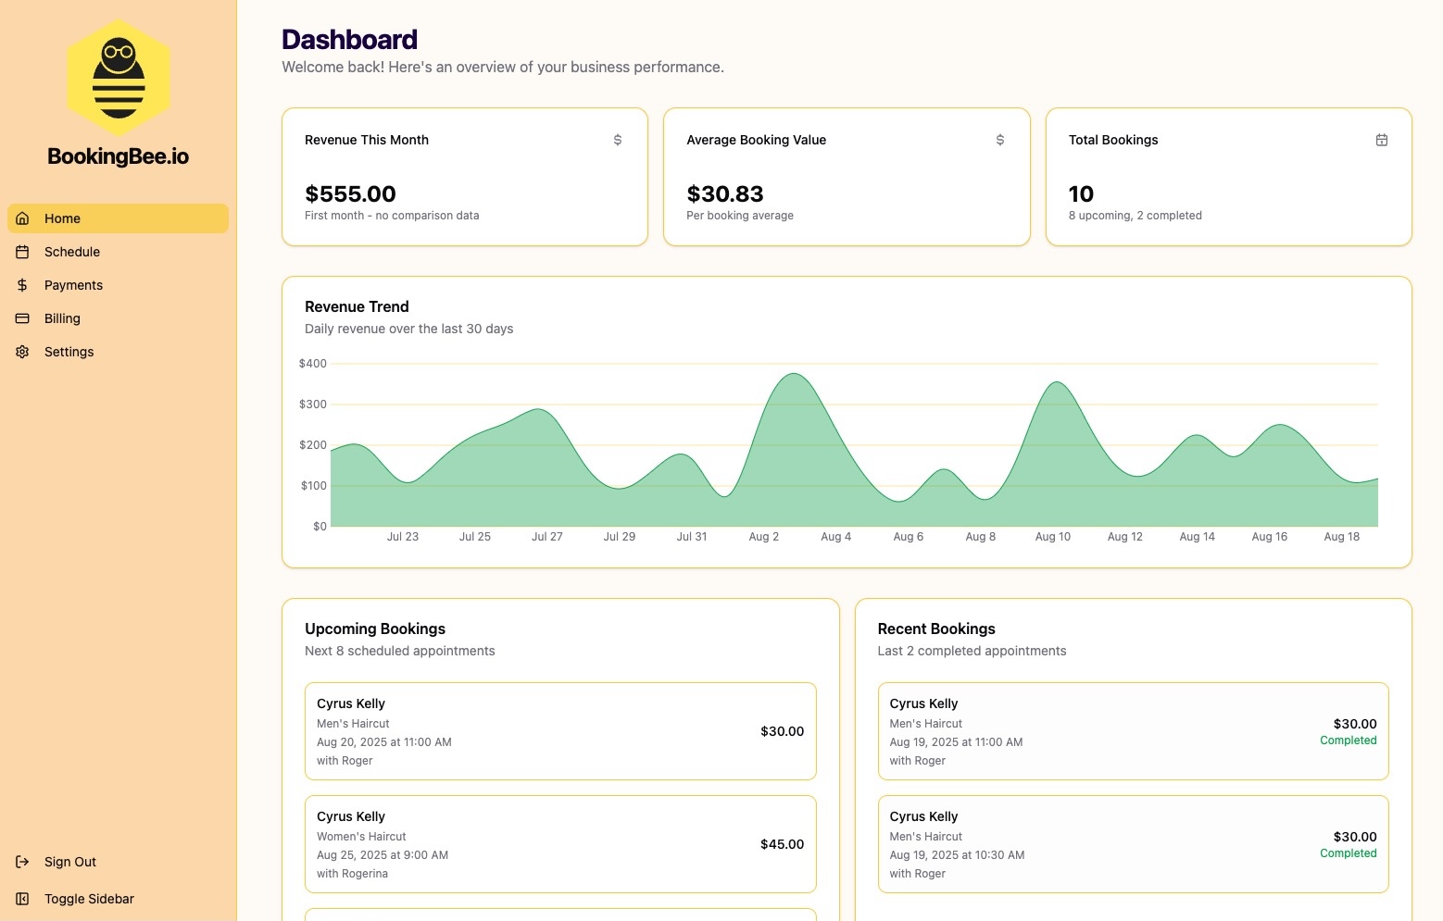This screenshot has width=1443, height=921.
Task: Open the upcoming Aug 20 Men's Haircut booking
Action: coord(560,731)
